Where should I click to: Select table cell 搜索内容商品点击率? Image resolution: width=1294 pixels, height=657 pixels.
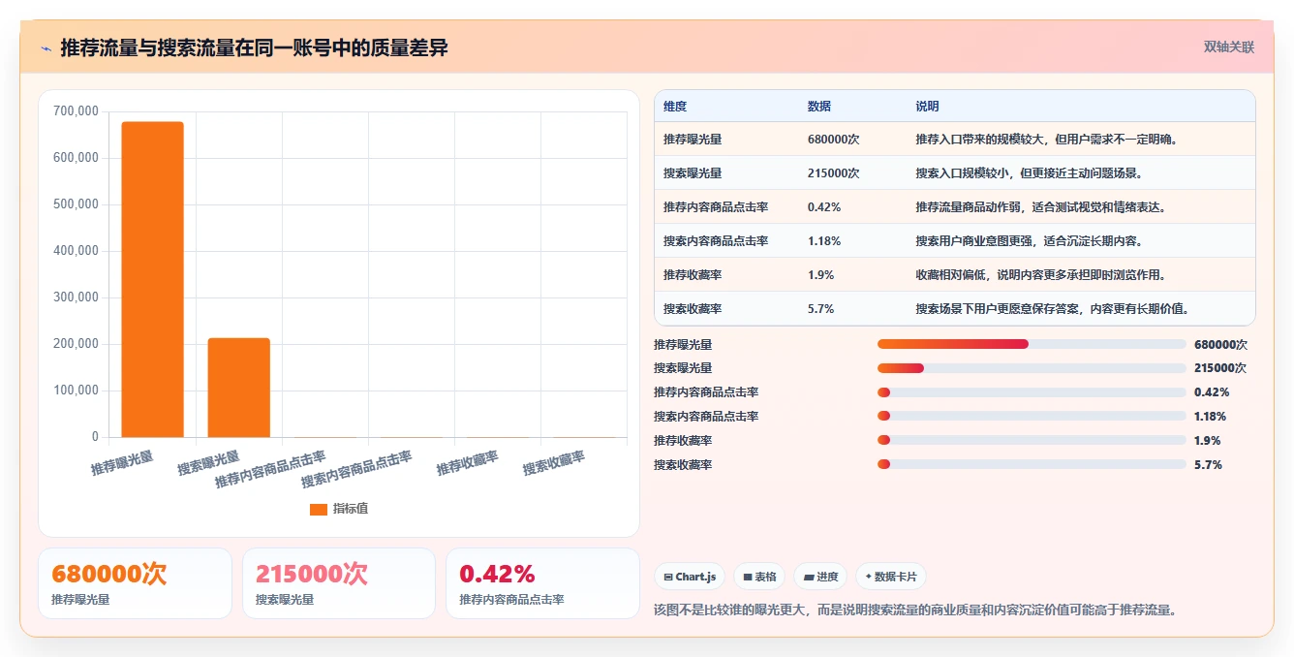pos(716,241)
